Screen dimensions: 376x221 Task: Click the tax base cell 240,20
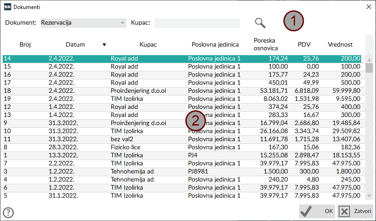click(278, 179)
